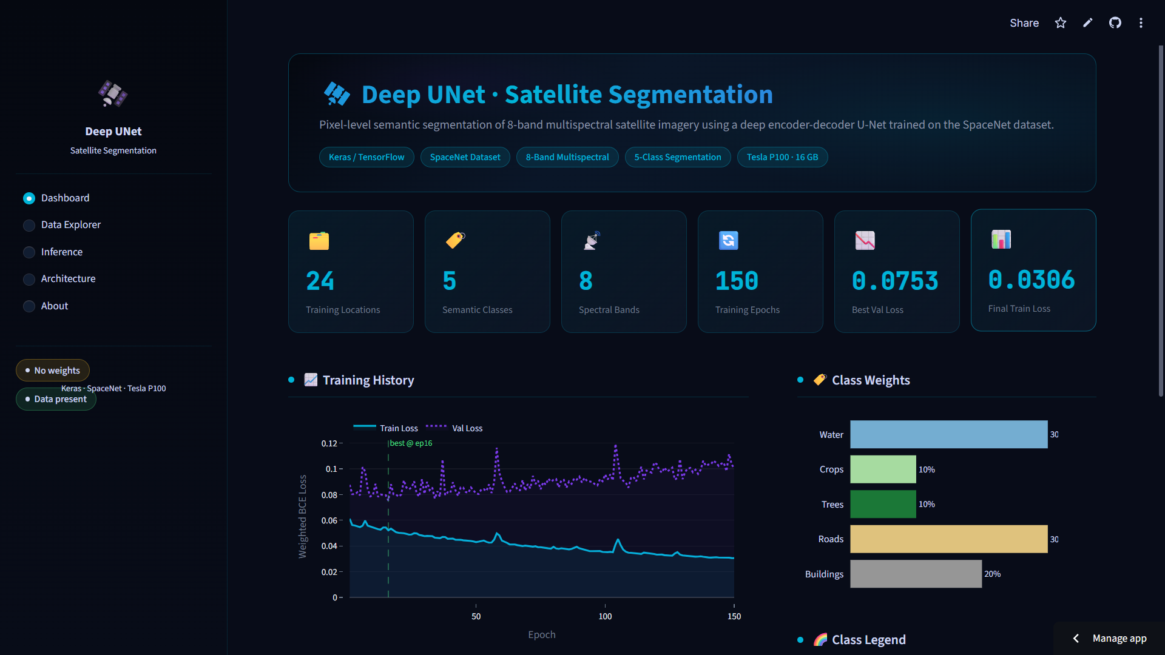
Task: Click the satellite dish icon on Spectral Bands
Action: point(592,240)
